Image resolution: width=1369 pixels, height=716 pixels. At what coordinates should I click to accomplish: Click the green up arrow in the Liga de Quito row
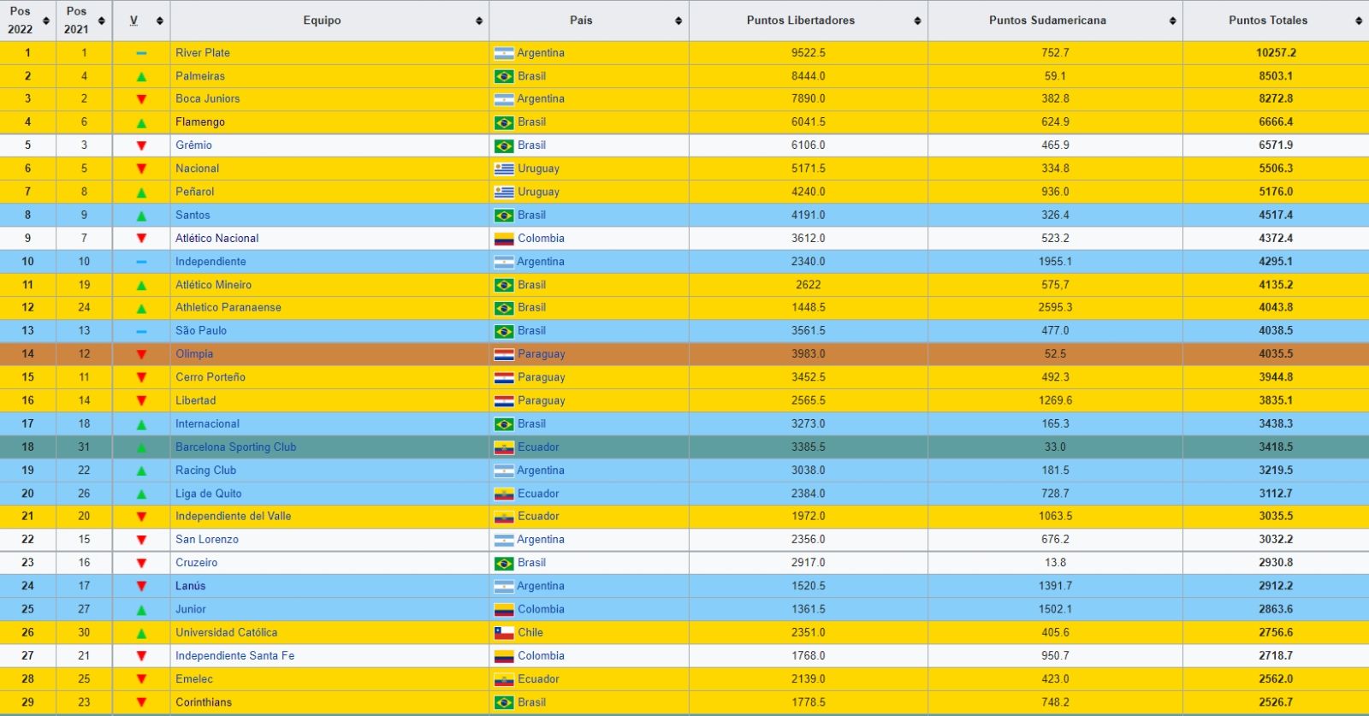141,494
